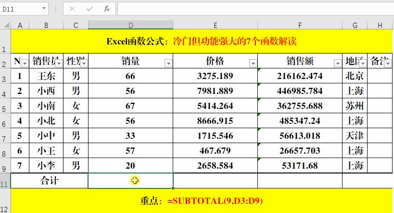
Task: Click the Select All corner triangle
Action: (7, 25)
